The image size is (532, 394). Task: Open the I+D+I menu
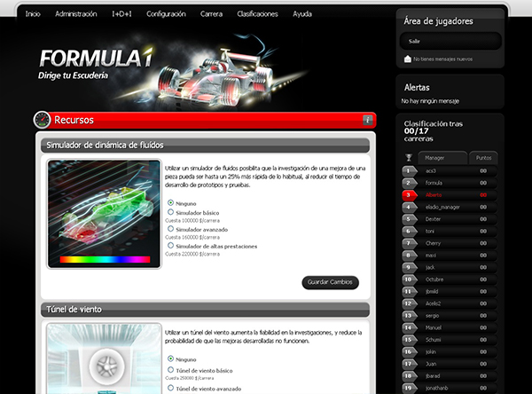[x=121, y=14]
